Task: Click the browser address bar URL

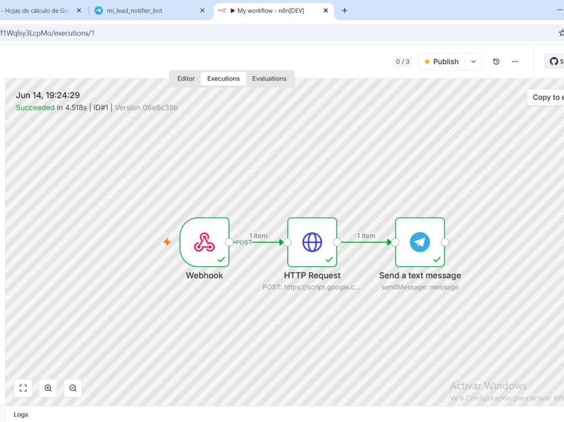Action: coord(47,33)
